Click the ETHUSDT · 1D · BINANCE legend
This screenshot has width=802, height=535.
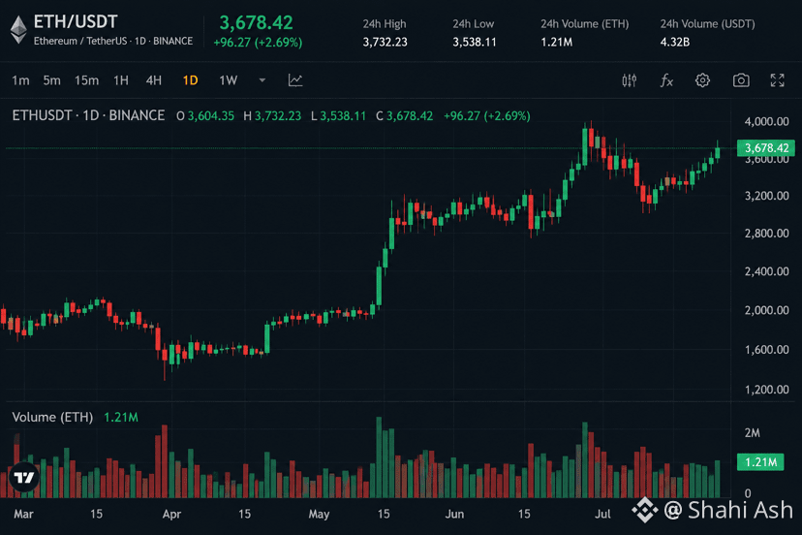tap(88, 115)
